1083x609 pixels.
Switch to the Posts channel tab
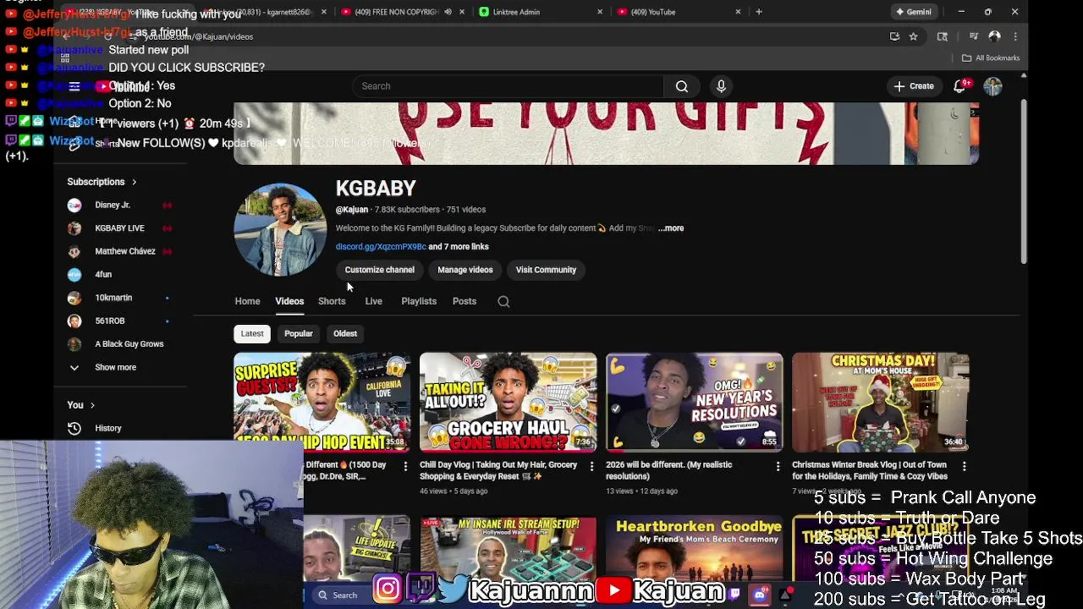[x=464, y=301]
